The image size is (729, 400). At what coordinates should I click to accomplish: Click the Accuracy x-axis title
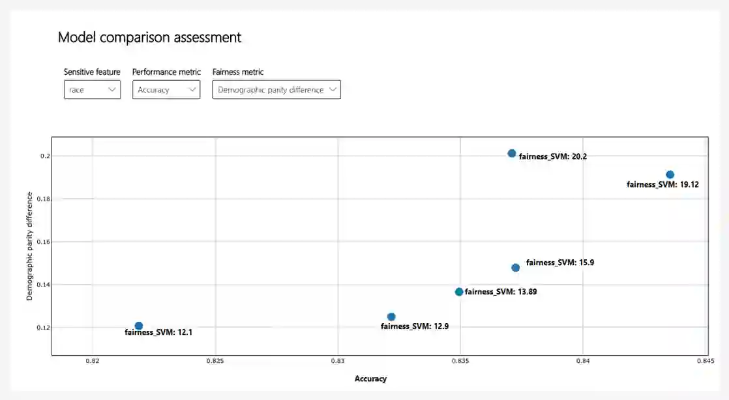pyautogui.click(x=370, y=379)
